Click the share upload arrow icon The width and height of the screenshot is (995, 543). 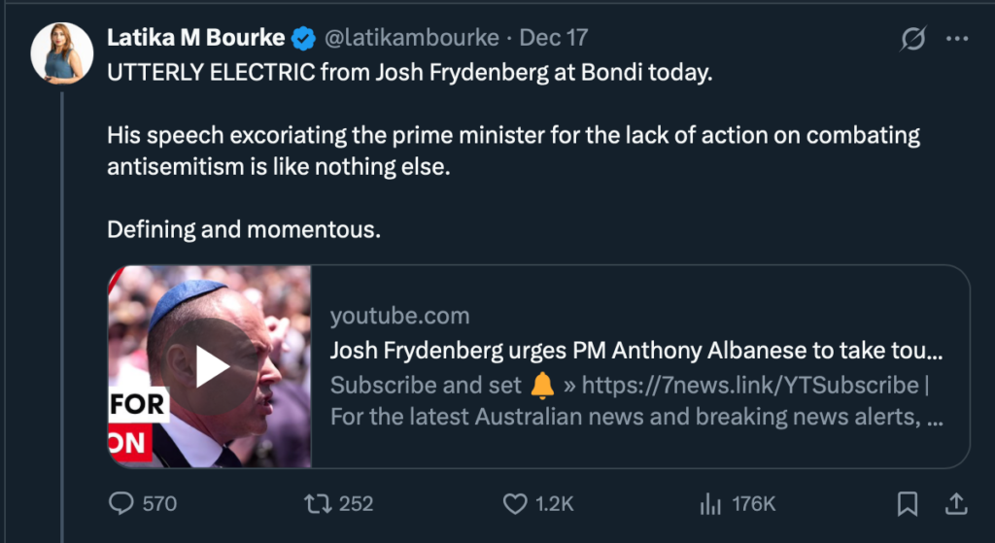[x=956, y=503]
